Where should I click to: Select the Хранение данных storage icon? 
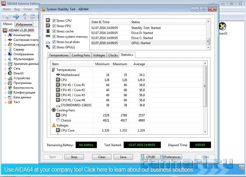[x=10, y=64]
